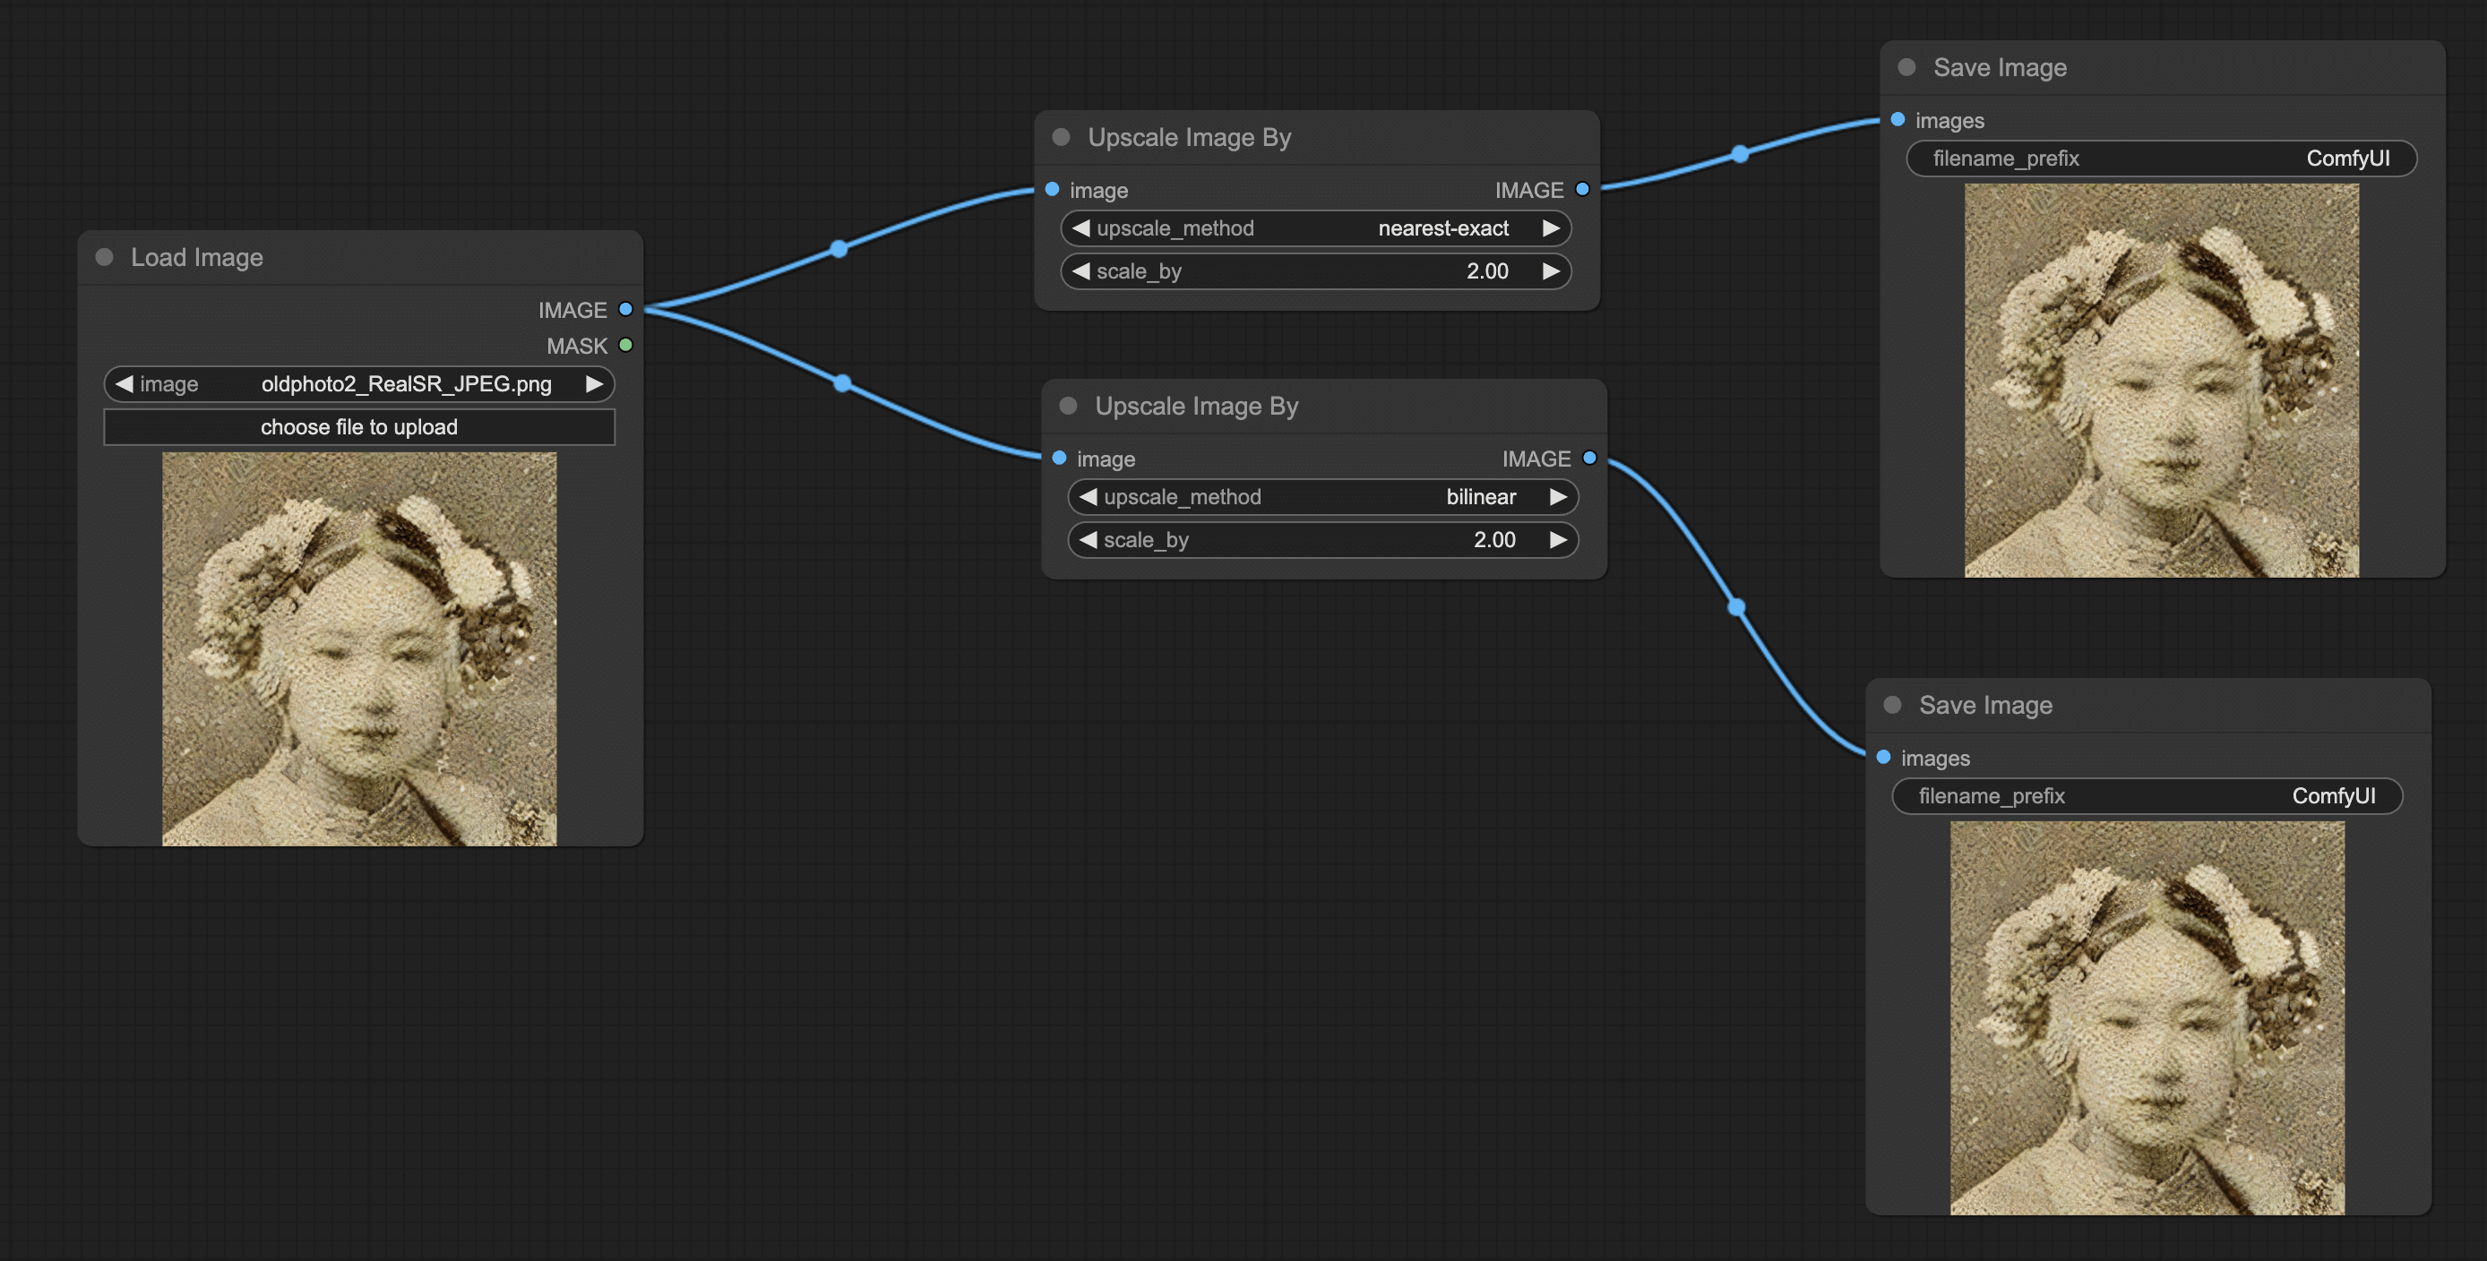Switch bilinear upscale_method to previous option
This screenshot has width=2487, height=1261.
coord(1088,497)
